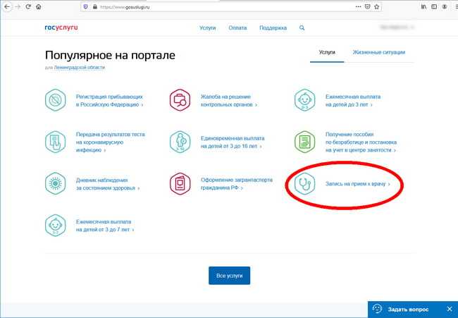Open Получение пособия по безработице link
The height and width of the screenshot is (318, 458).
coord(361,142)
